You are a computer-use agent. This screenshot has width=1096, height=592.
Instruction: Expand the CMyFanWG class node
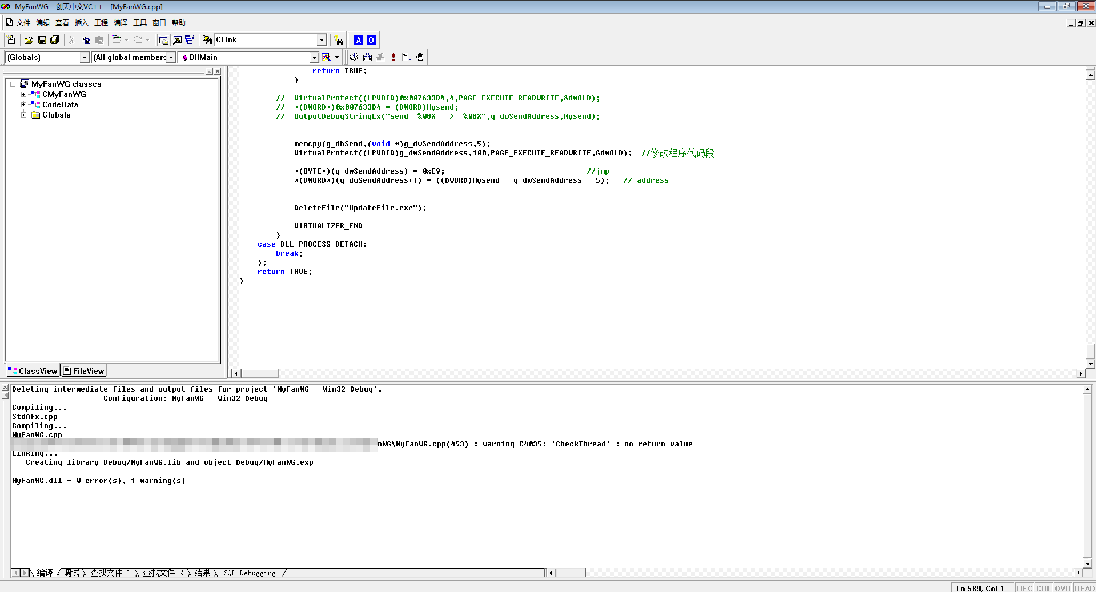[24, 94]
